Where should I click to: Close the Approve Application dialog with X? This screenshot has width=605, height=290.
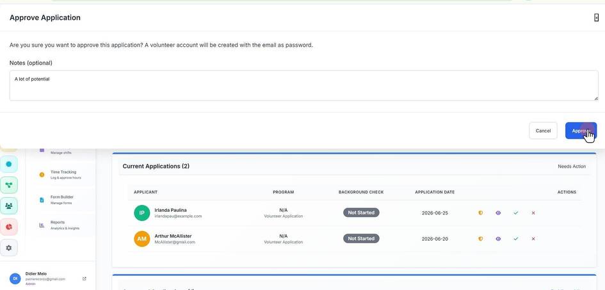point(596,17)
